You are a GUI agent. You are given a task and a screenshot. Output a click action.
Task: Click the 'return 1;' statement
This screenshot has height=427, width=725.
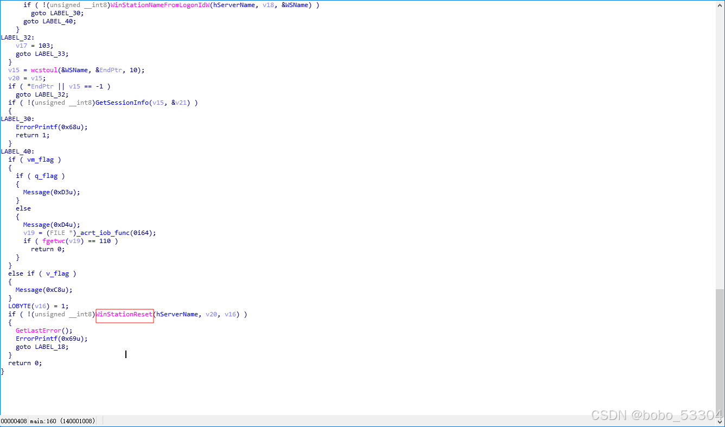[33, 135]
